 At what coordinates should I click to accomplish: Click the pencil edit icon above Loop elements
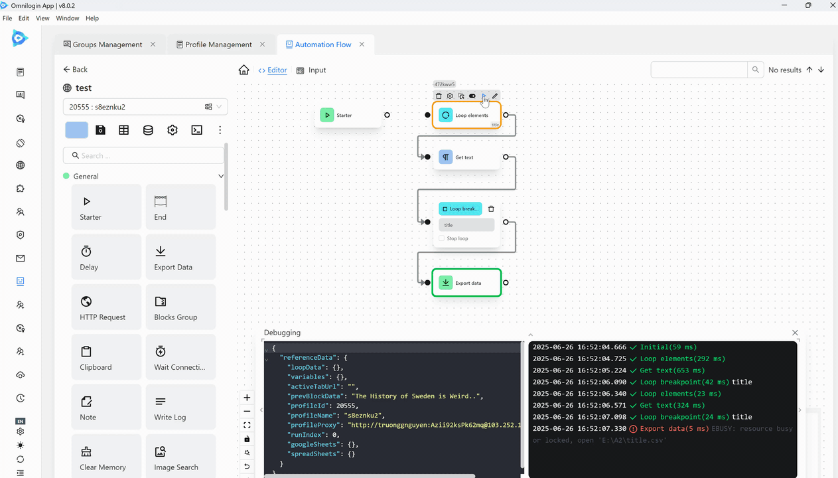[x=495, y=96]
